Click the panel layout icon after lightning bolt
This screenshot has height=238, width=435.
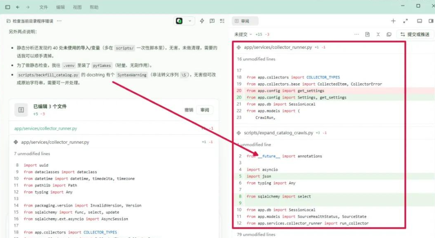click(212, 21)
